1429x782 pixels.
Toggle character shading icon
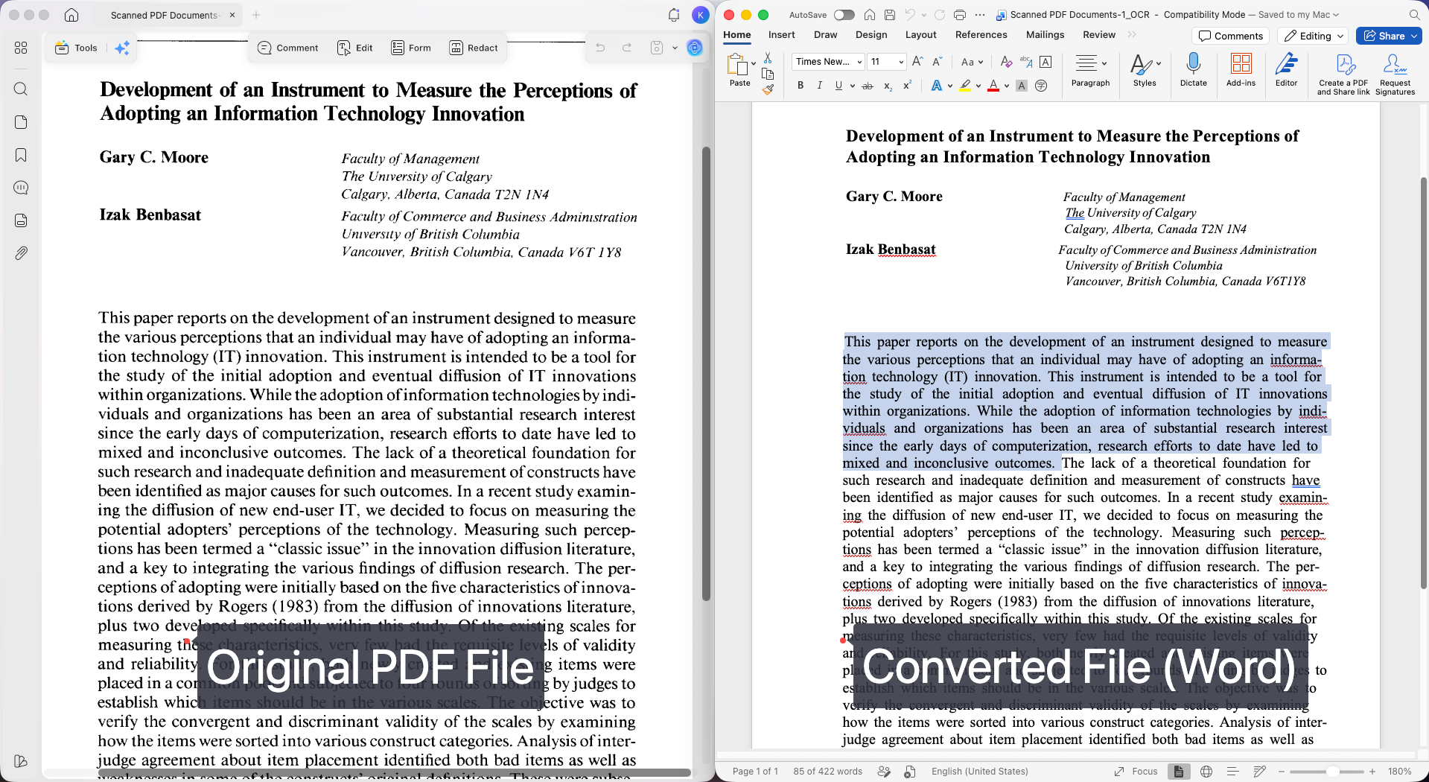[x=1022, y=86]
